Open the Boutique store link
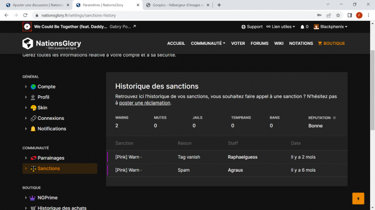375x210 pixels. point(332,43)
